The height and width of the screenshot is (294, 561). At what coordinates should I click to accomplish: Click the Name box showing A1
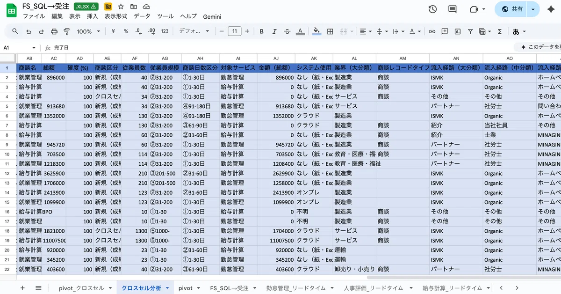point(19,48)
